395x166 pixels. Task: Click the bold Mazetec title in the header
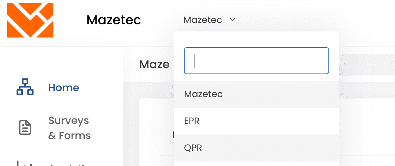click(114, 20)
